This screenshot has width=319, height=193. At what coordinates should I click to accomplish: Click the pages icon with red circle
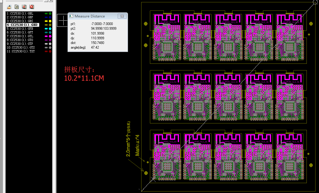tap(32, 6)
